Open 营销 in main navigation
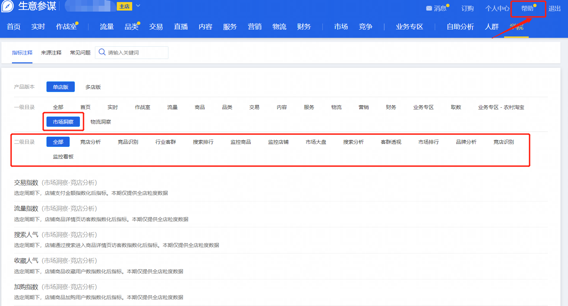This screenshot has height=306, width=568. (x=255, y=27)
